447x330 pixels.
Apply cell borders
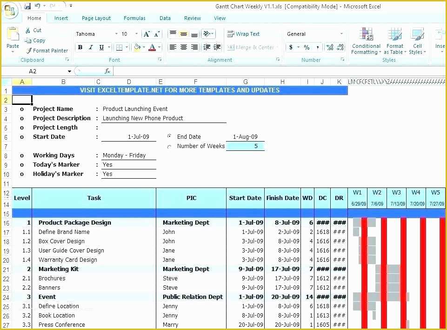pyautogui.click(x=120, y=47)
